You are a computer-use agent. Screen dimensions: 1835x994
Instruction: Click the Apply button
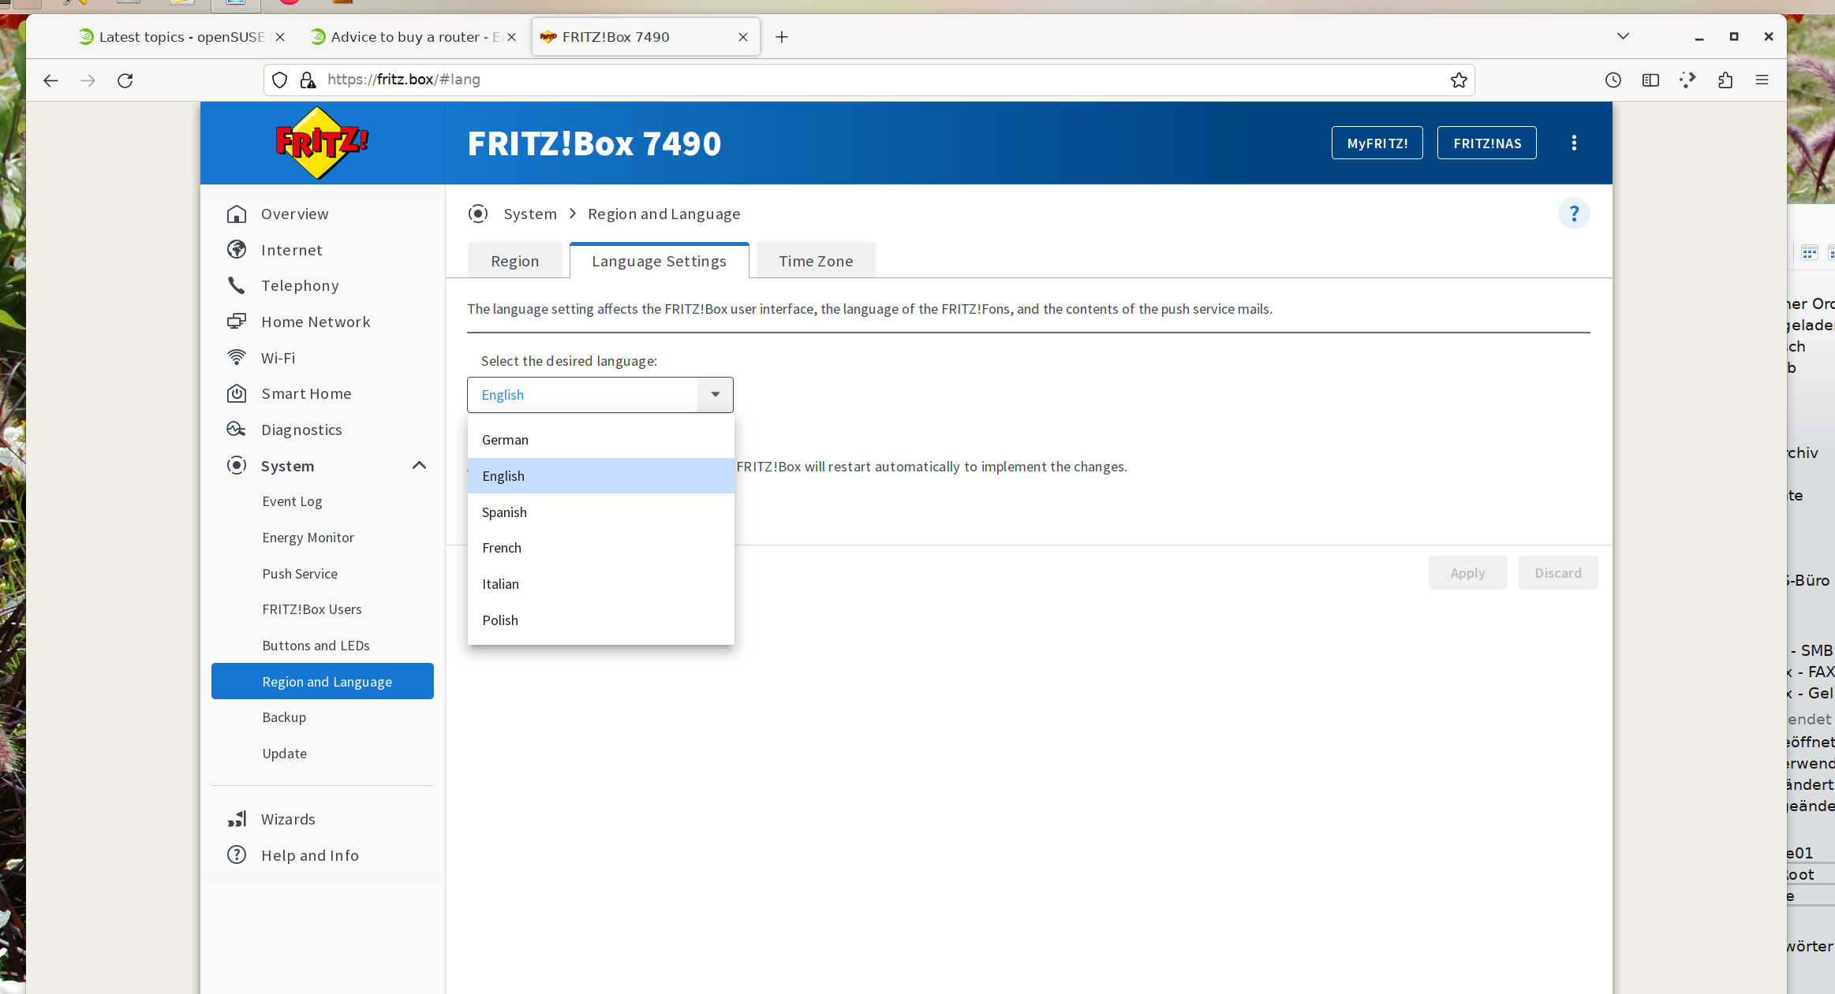click(1467, 573)
